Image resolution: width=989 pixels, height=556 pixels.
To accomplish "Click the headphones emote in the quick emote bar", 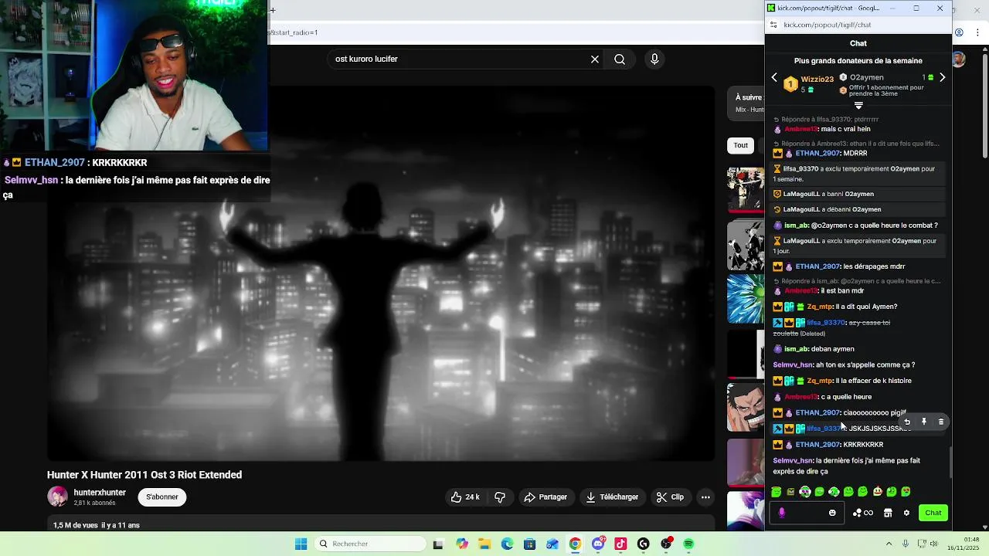I will 805,492.
